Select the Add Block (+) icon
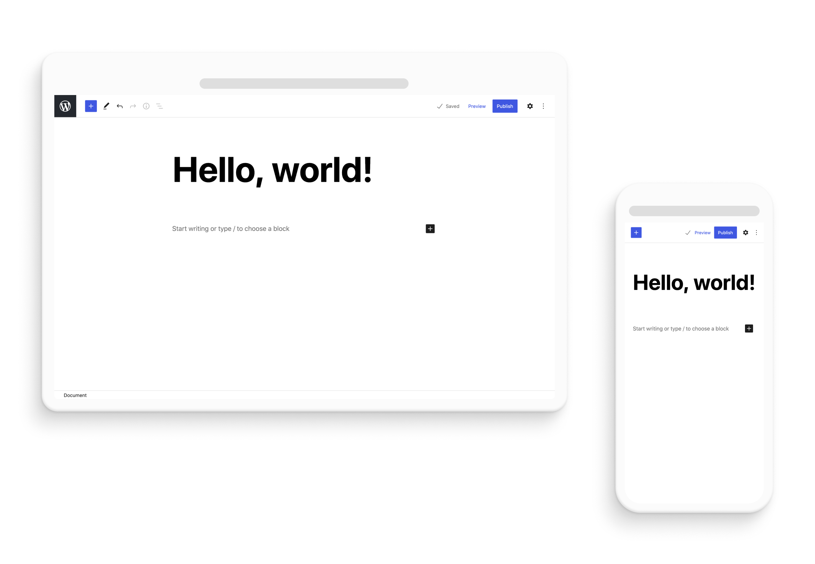Viewport: 815px width, 564px height. (91, 106)
